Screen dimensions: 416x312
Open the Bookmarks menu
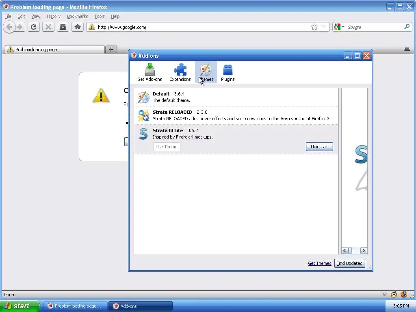click(x=77, y=16)
